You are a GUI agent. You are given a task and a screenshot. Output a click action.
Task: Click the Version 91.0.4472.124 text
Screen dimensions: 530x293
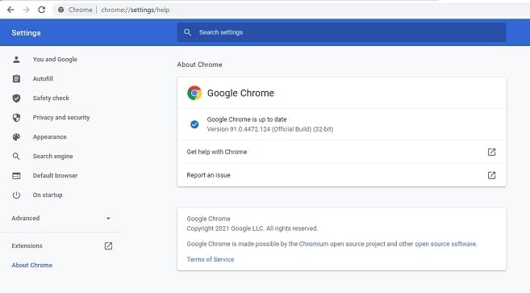[270, 129]
